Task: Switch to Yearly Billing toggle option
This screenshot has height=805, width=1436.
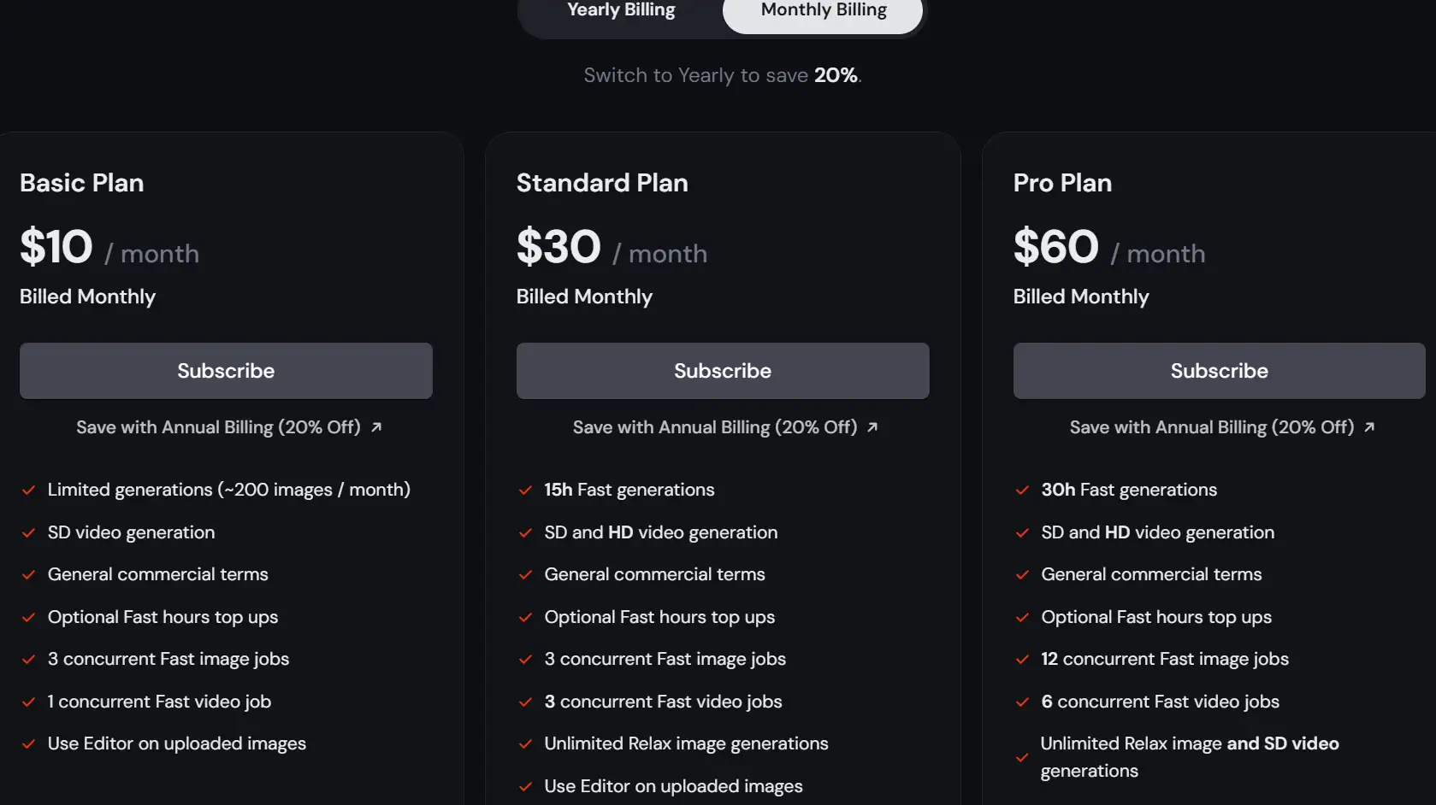Action: [x=621, y=11]
